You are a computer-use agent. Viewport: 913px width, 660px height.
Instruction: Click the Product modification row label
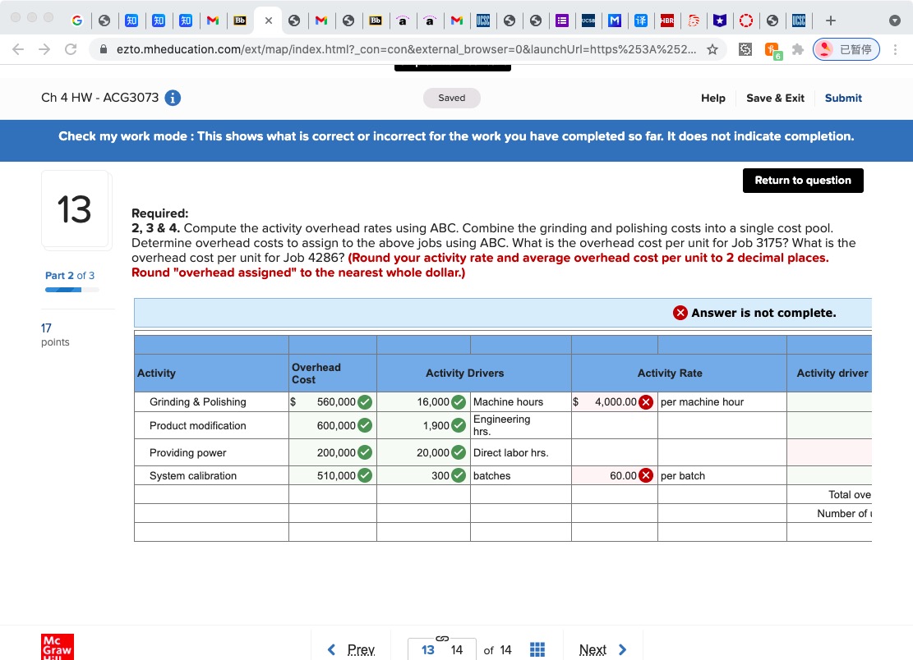tap(198, 426)
